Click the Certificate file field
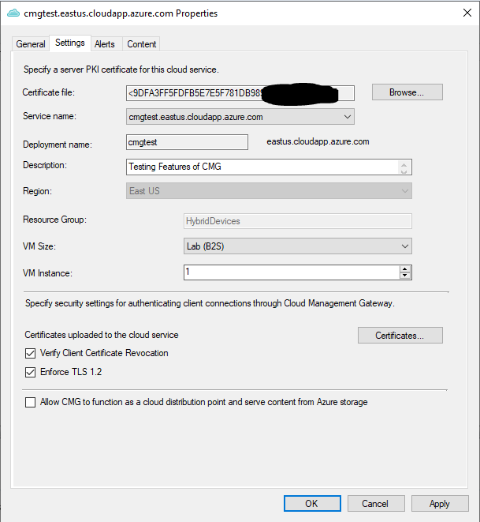 click(x=240, y=93)
